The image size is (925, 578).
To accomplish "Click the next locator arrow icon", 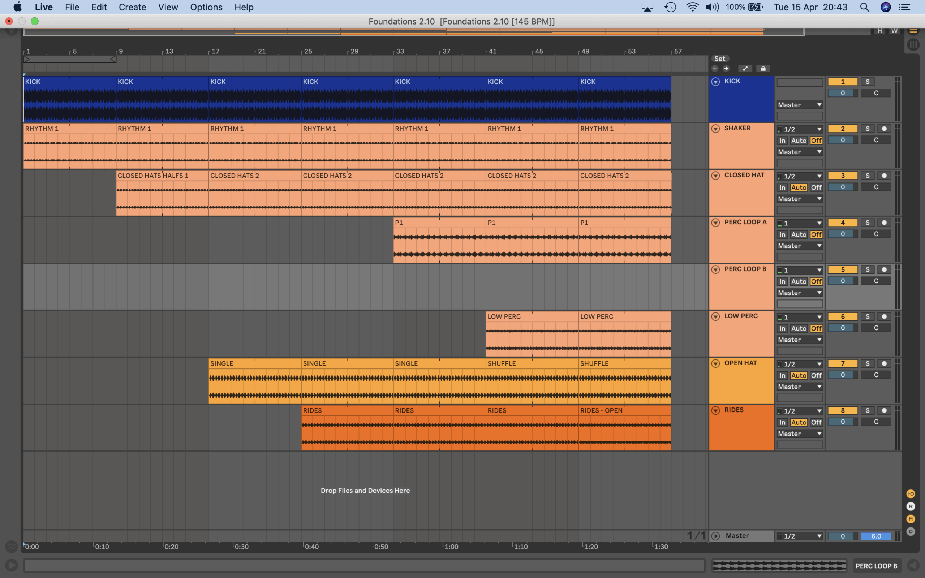I will tap(726, 69).
